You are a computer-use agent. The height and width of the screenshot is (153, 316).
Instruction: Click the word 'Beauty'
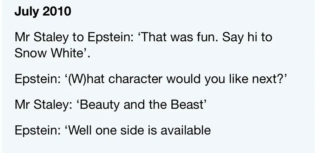(x=103, y=104)
